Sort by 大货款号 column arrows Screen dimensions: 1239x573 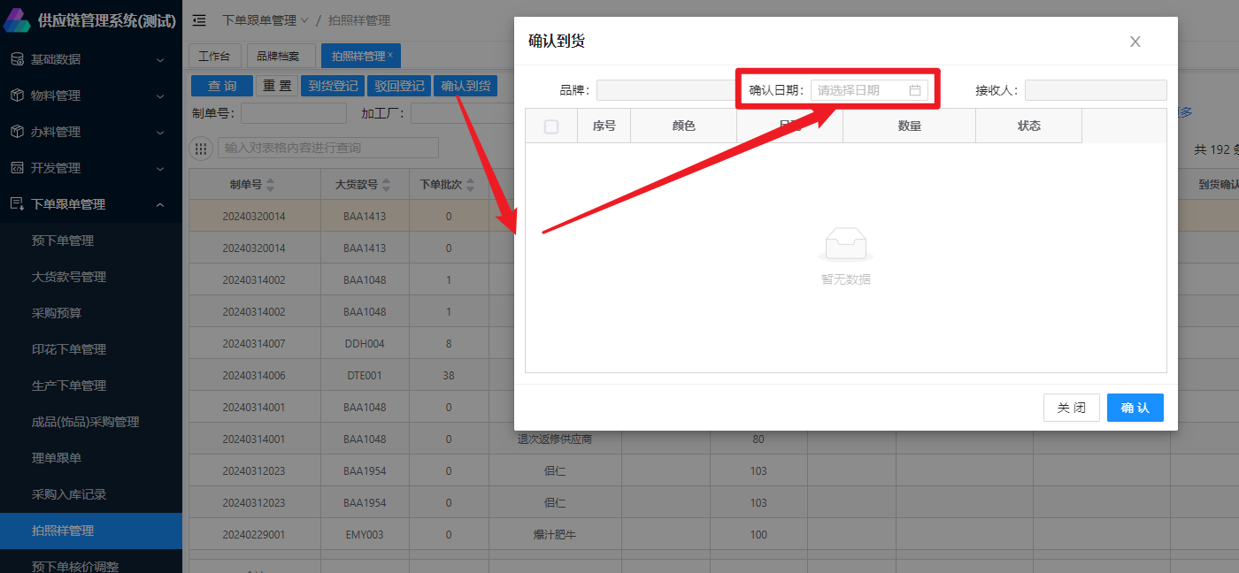(x=388, y=185)
